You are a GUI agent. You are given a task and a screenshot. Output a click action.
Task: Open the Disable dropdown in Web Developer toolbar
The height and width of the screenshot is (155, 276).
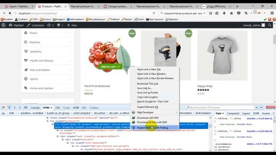7,19
